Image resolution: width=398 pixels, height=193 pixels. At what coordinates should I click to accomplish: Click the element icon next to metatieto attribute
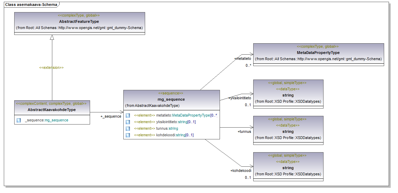pyautogui.click(x=128, y=116)
